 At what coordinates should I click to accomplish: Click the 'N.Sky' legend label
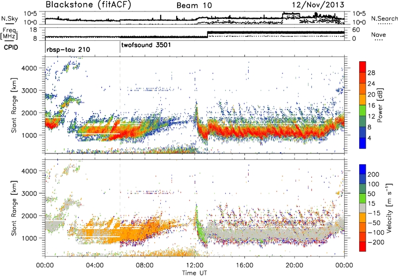point(9,18)
